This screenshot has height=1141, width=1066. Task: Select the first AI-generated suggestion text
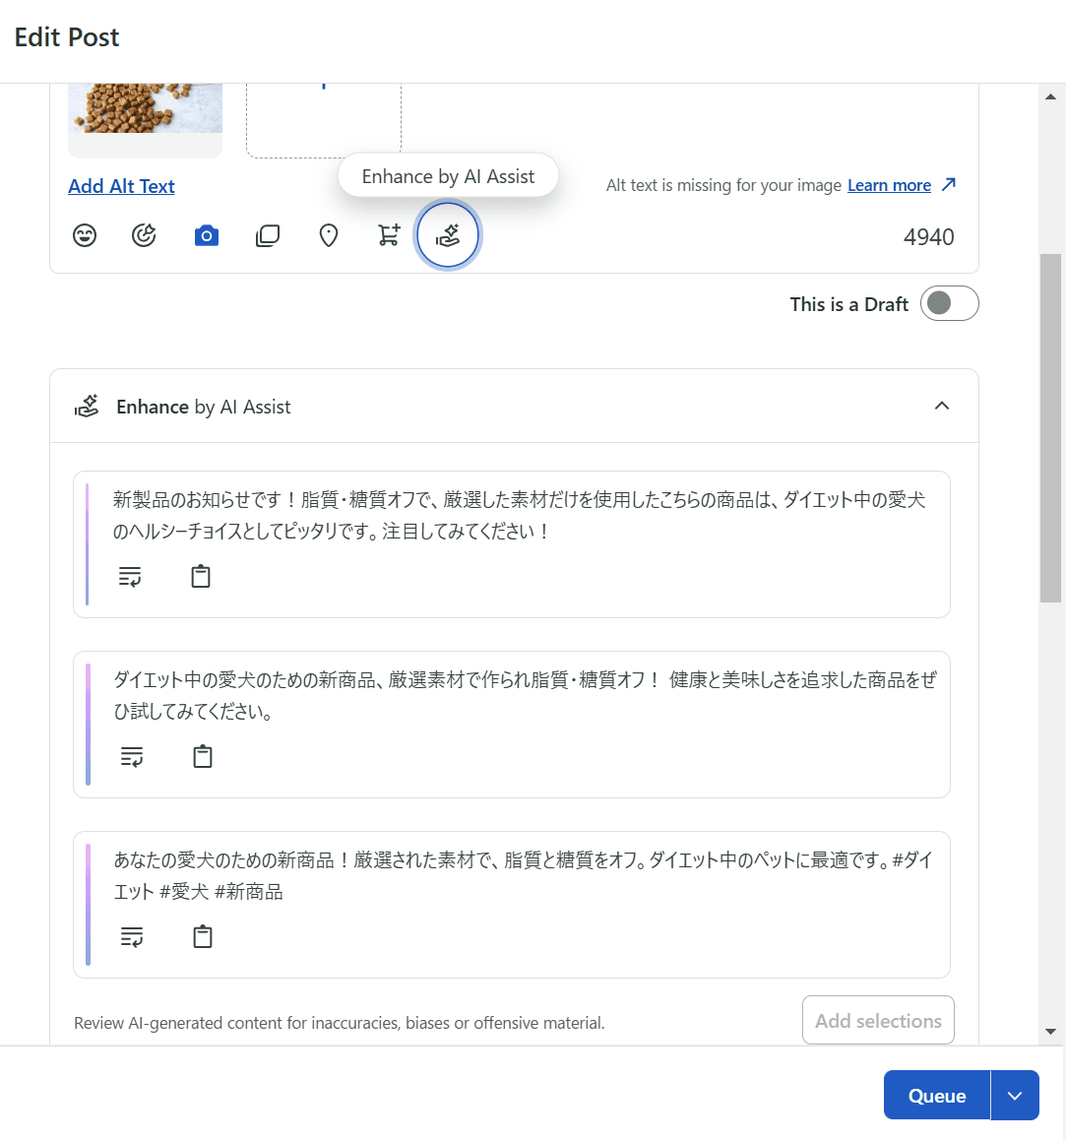[x=519, y=515]
